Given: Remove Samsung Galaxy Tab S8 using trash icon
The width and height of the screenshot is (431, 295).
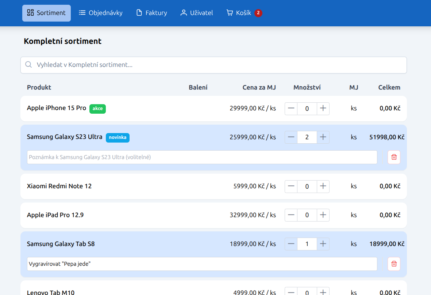Looking at the screenshot, I should click(394, 264).
